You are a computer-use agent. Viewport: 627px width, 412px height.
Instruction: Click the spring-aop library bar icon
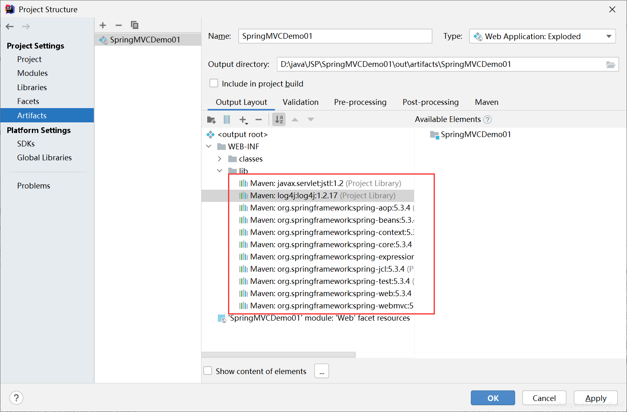coord(244,208)
